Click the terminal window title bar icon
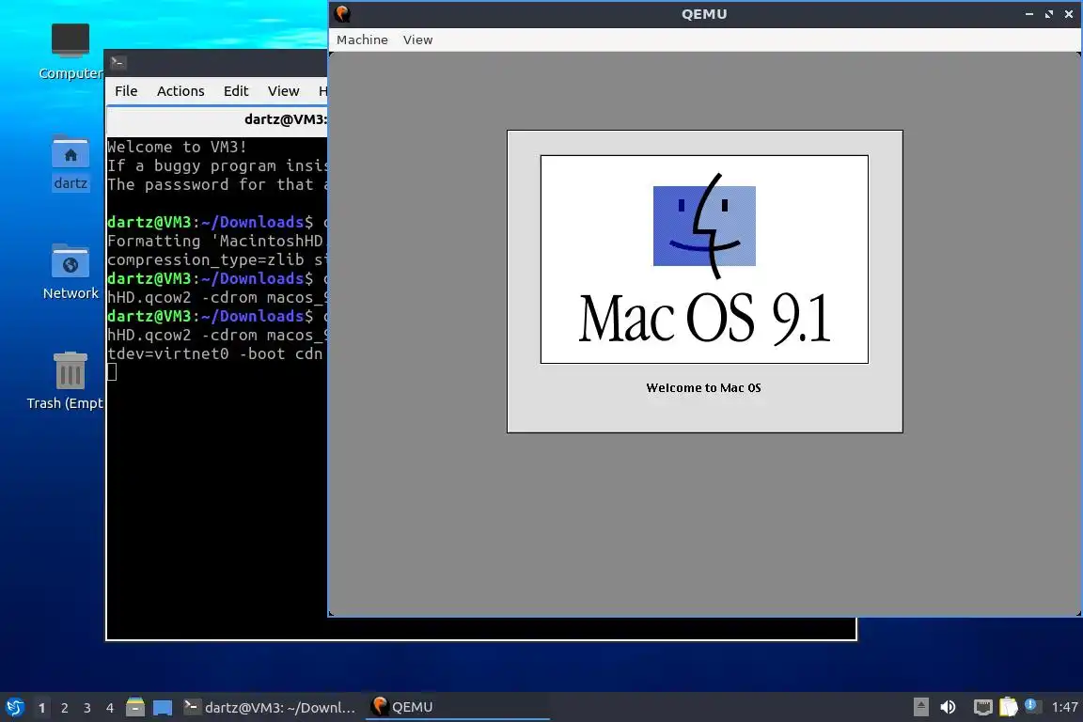 118,62
